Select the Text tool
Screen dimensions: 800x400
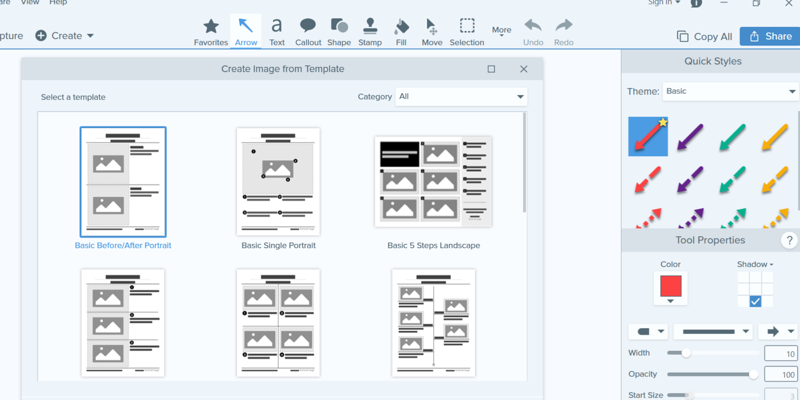tap(276, 31)
